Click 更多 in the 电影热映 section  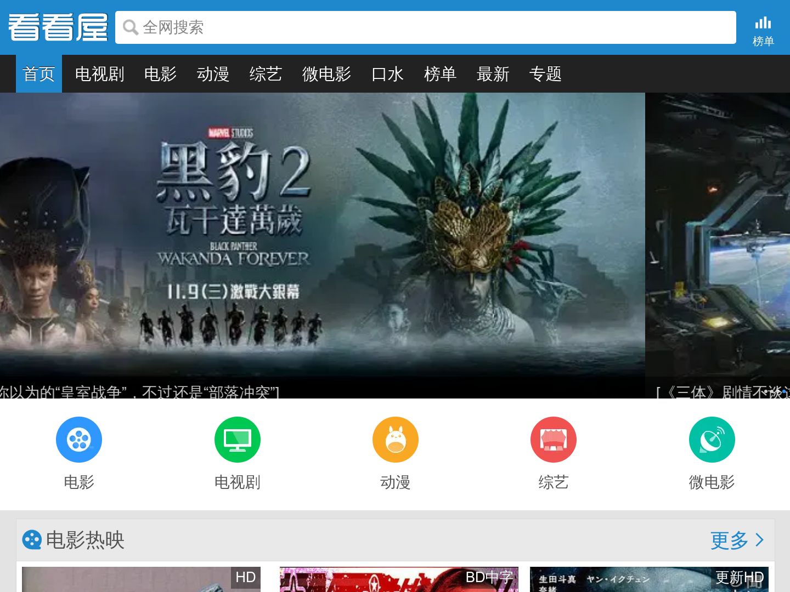pos(729,540)
